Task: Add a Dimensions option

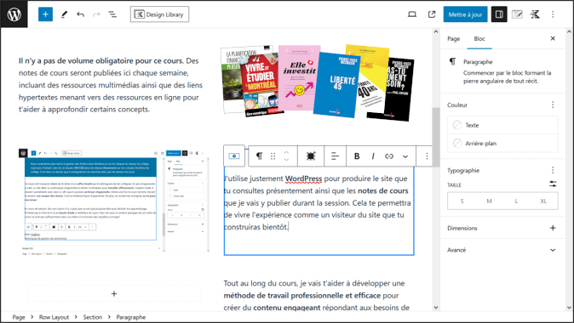Action: click(553, 228)
